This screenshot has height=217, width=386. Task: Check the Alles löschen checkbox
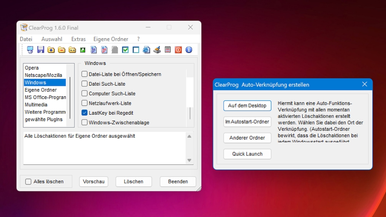click(x=28, y=181)
